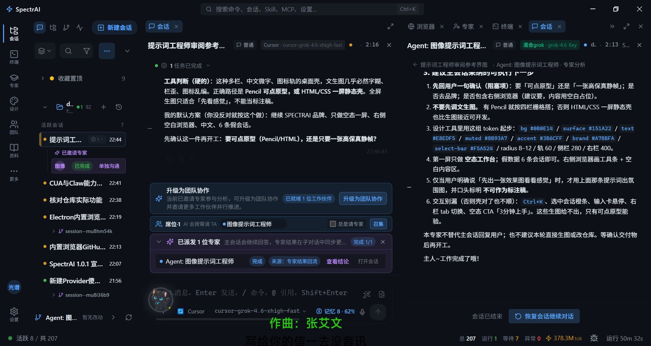Image resolution: width=651 pixels, height=346 pixels.
Task: Click the filter funnel icon
Action: click(x=86, y=51)
